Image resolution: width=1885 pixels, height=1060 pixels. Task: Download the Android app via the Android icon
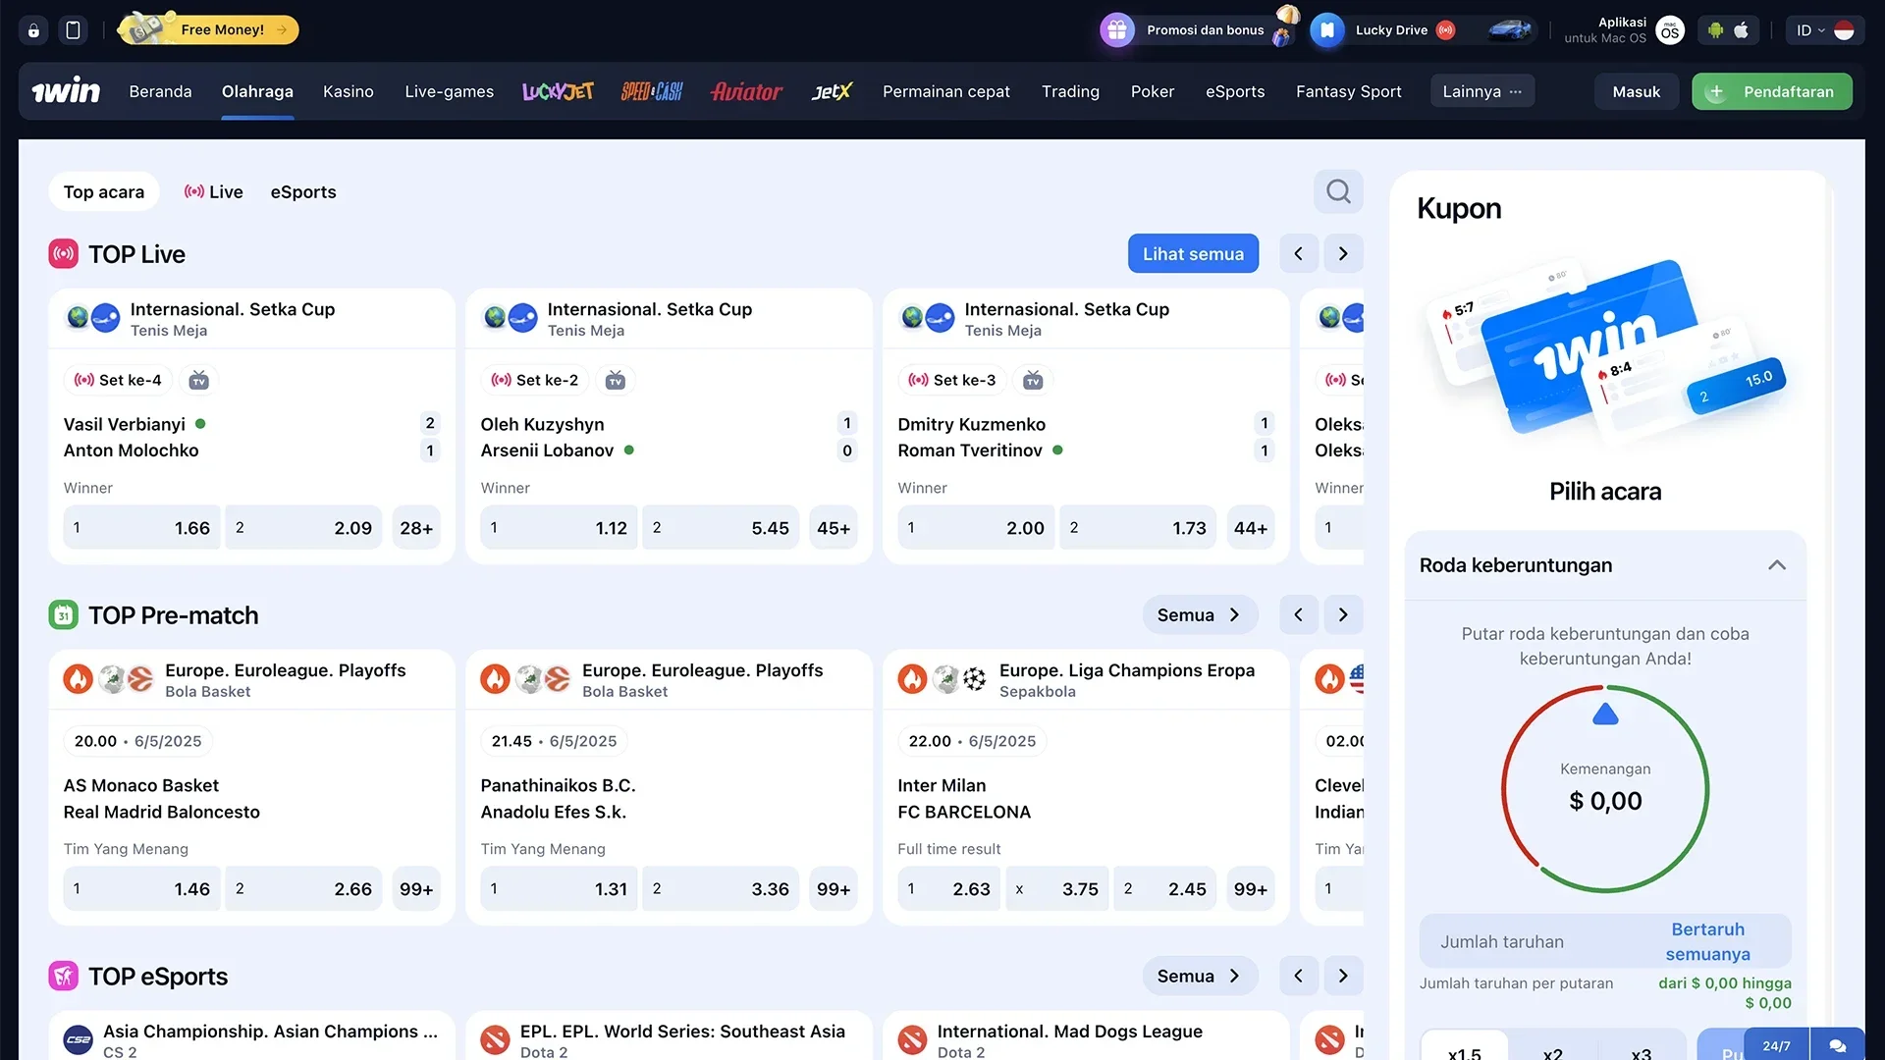(1714, 30)
